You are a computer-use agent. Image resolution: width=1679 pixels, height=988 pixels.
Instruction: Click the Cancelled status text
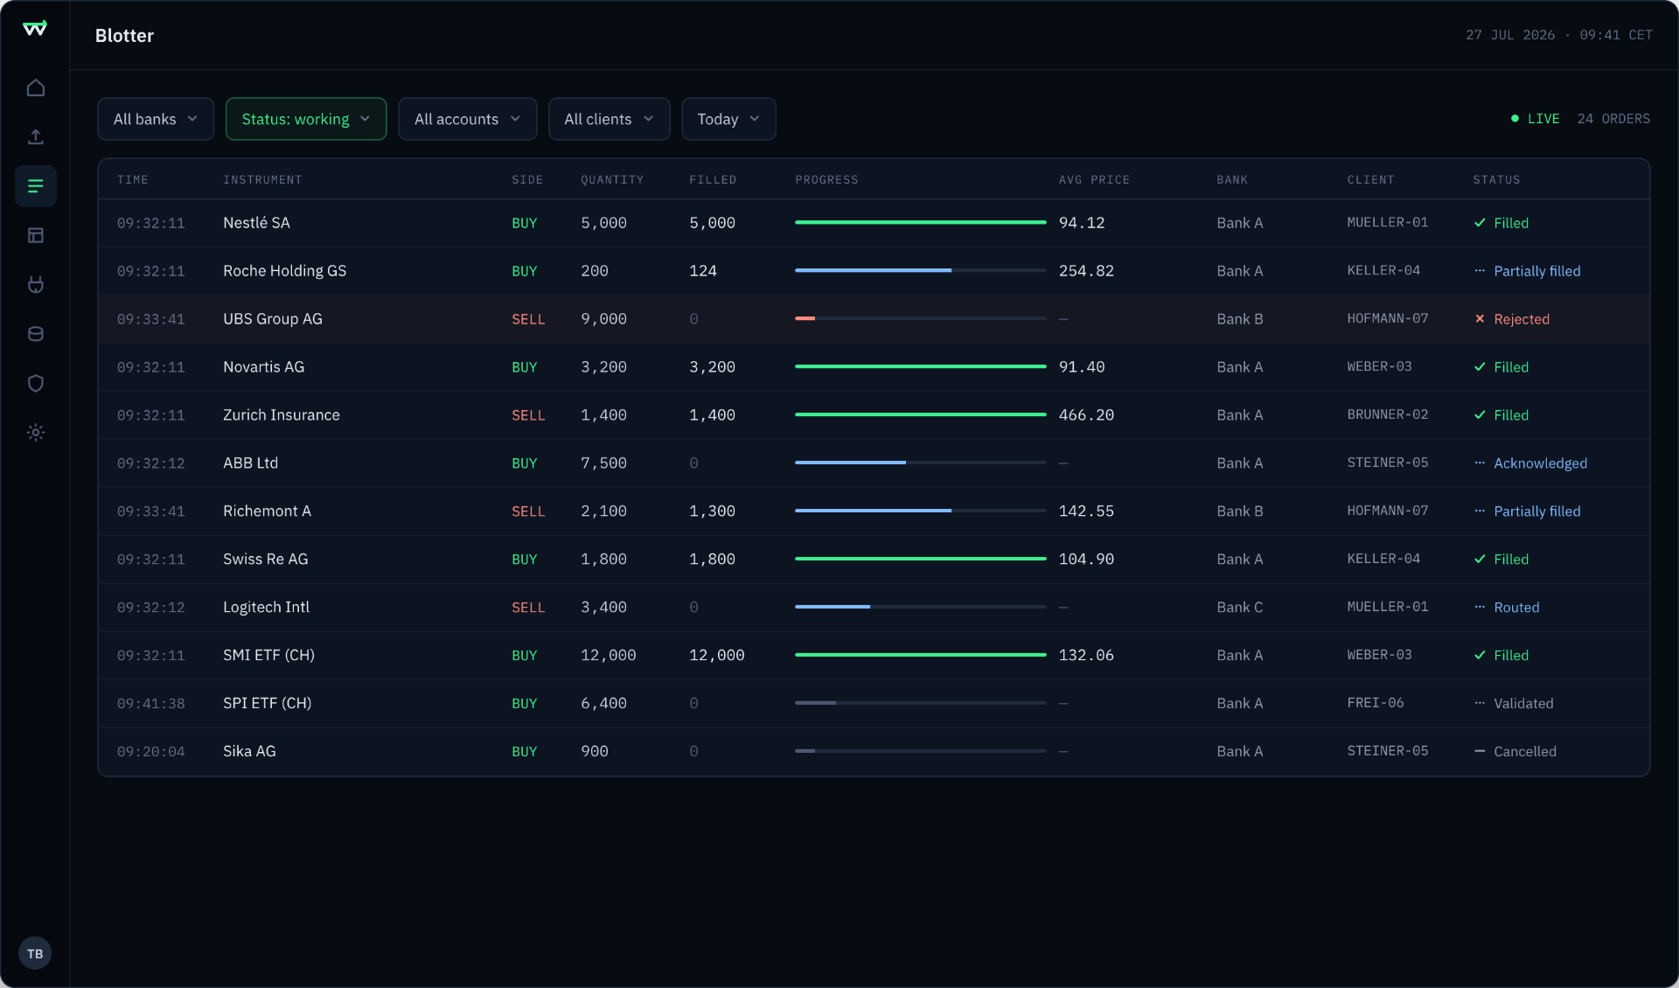click(x=1524, y=751)
